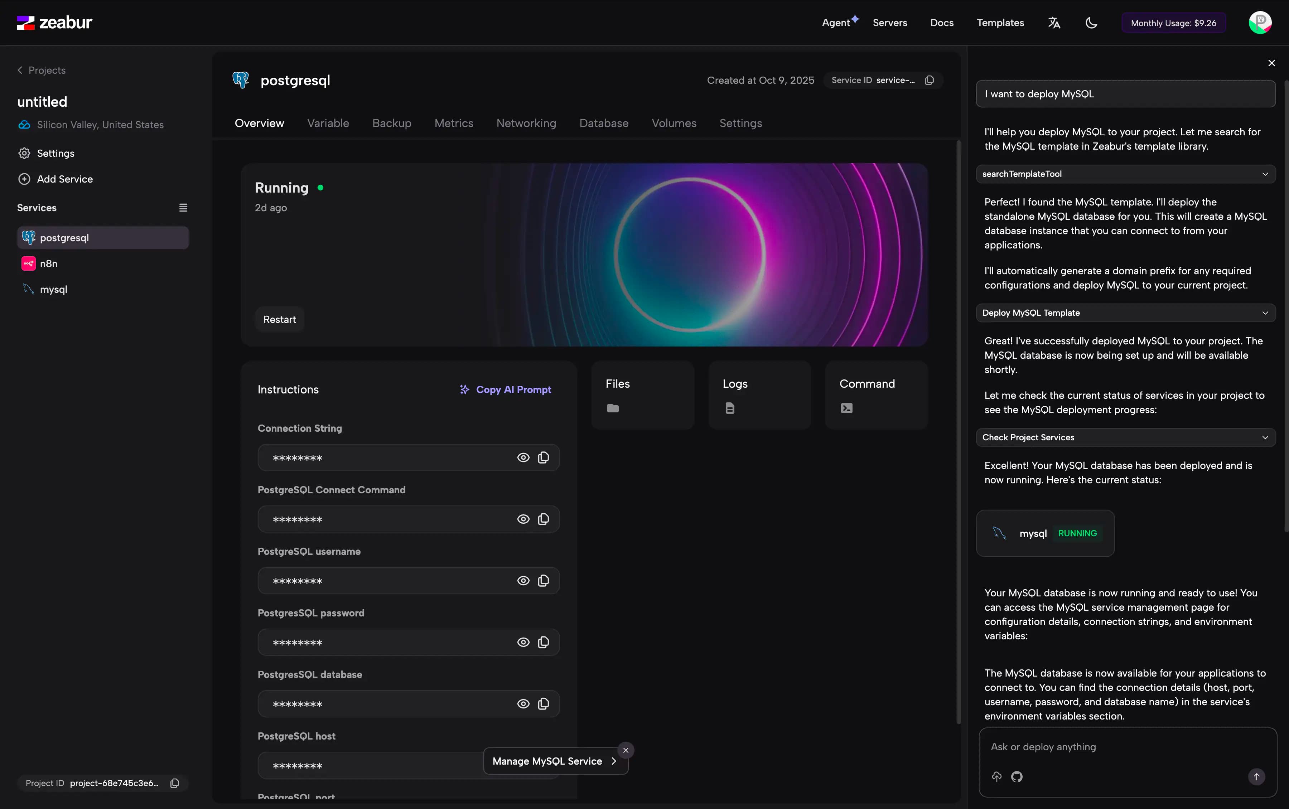1289x809 pixels.
Task: Click the Restart button
Action: pyautogui.click(x=279, y=319)
